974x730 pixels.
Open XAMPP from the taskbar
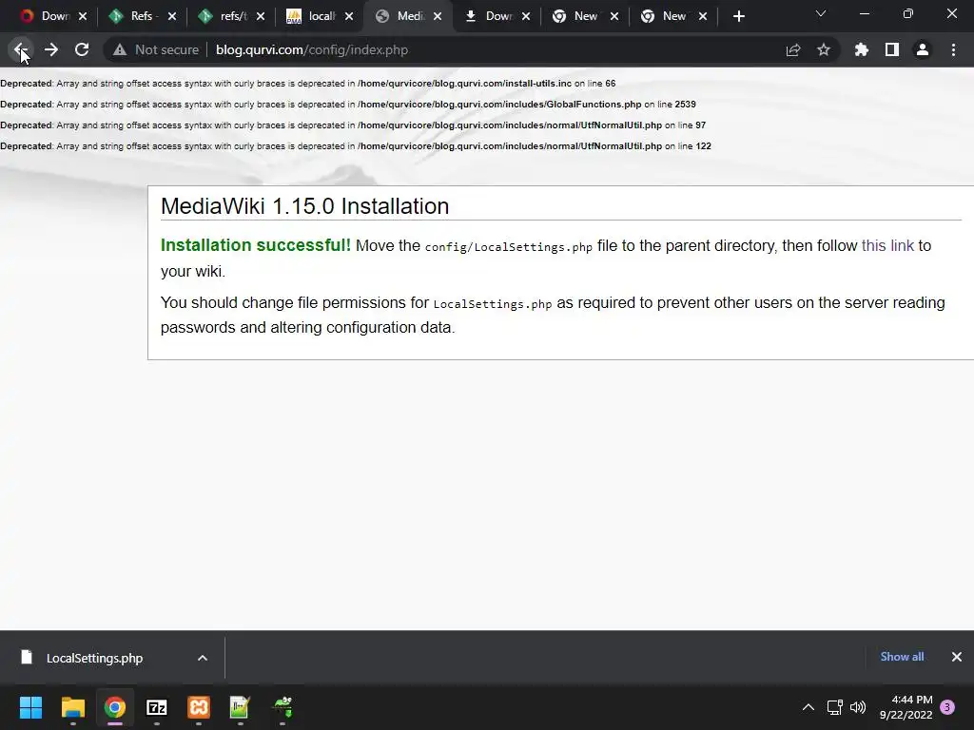point(199,707)
